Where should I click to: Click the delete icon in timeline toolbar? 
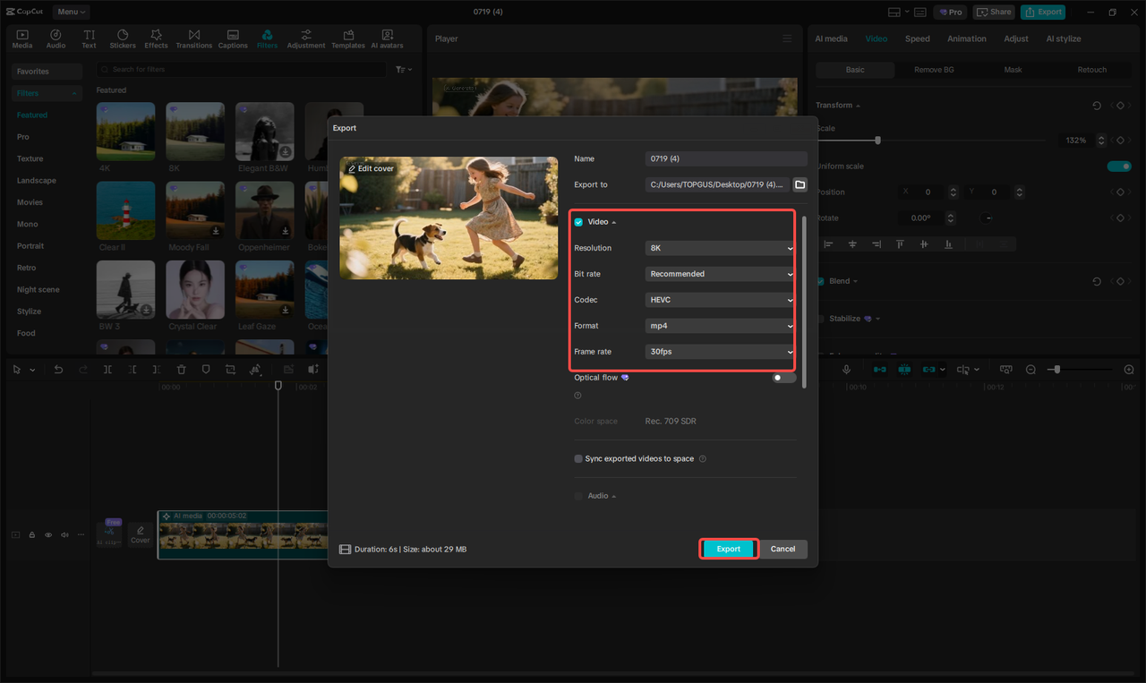tap(182, 369)
